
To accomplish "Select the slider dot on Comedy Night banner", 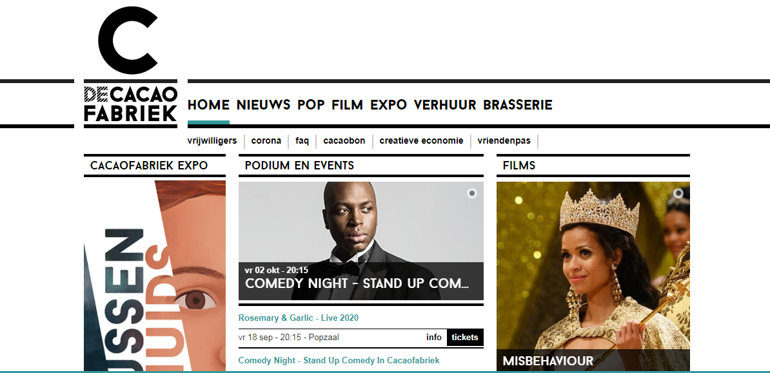I will [x=472, y=193].
